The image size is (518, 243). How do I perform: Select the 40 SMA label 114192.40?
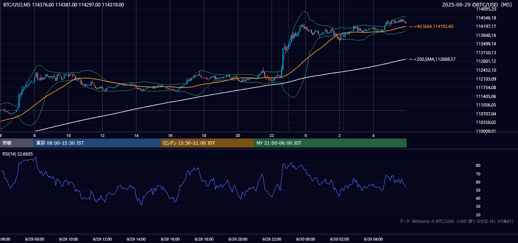click(431, 26)
